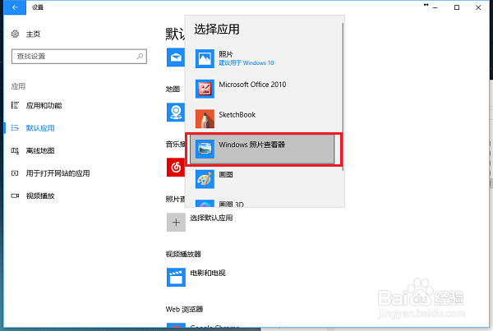Minimize the Settings window
The image size is (493, 331).
point(435,7)
